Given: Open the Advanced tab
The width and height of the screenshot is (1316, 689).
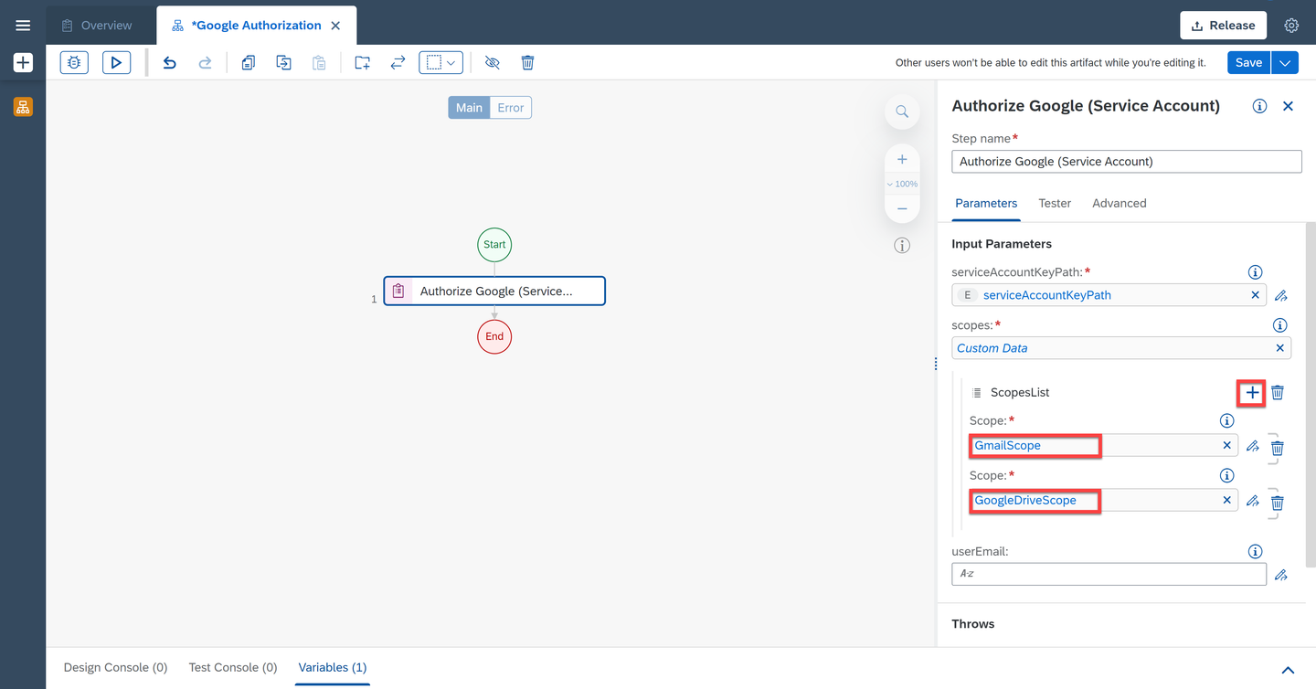Looking at the screenshot, I should click(x=1120, y=203).
